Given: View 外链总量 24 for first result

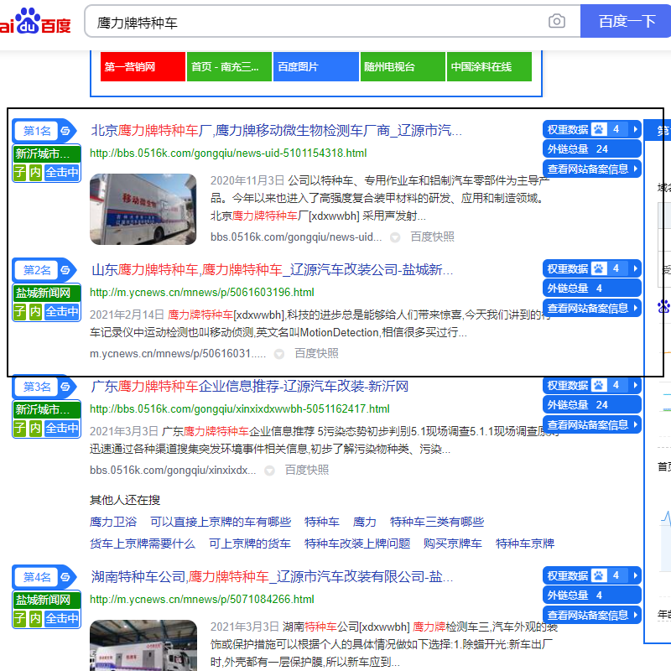Looking at the screenshot, I should point(592,149).
